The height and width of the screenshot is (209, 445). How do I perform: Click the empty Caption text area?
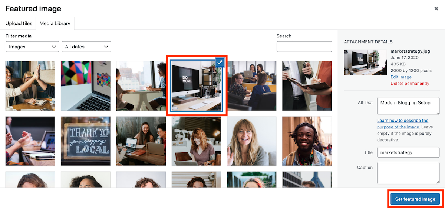408,173
